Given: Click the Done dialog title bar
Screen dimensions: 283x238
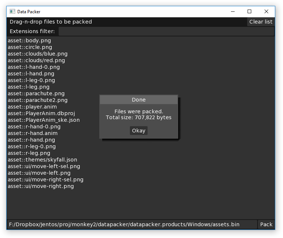Looking at the screenshot, I should click(138, 100).
